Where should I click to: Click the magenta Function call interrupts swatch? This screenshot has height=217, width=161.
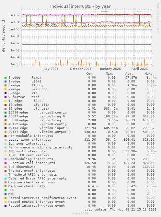click(6, 163)
